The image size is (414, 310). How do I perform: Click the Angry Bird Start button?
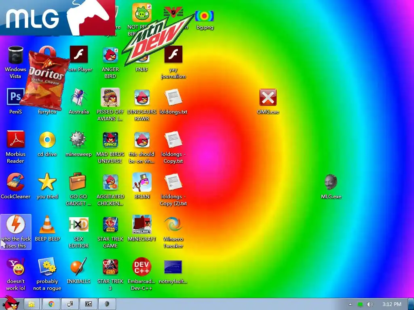11,303
